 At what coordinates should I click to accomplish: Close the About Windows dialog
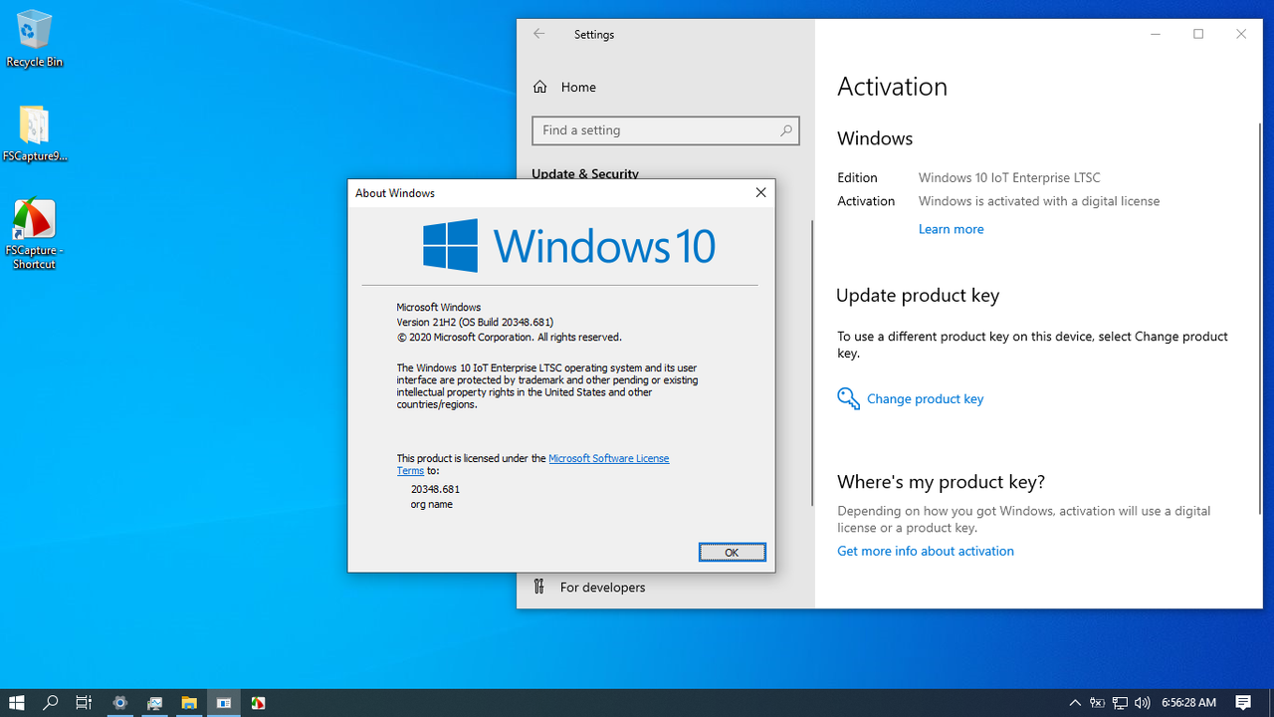(x=760, y=192)
